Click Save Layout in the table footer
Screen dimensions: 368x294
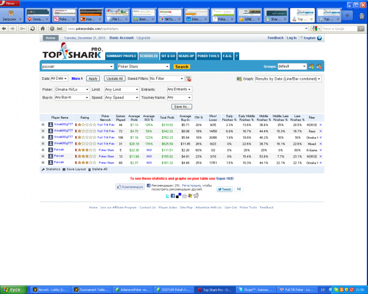pyautogui.click(x=74, y=169)
